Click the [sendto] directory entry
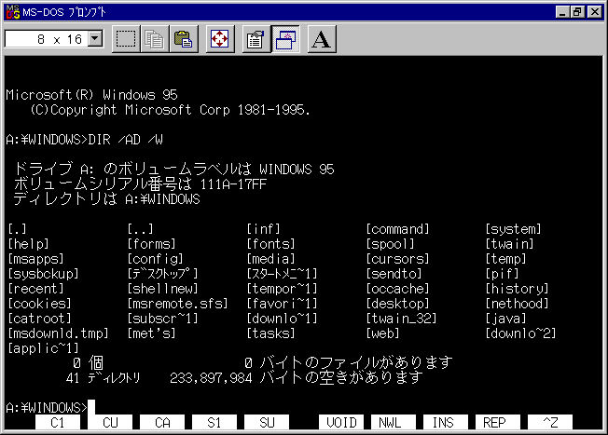Image resolution: width=608 pixels, height=435 pixels. (x=394, y=274)
